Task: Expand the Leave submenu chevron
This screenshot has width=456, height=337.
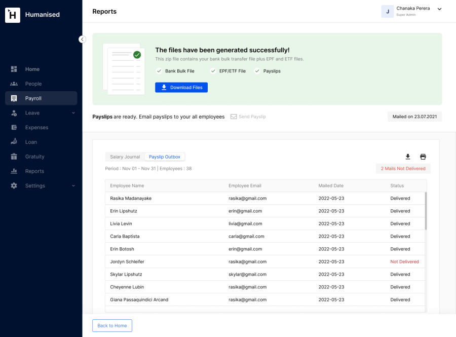Action: (73, 113)
